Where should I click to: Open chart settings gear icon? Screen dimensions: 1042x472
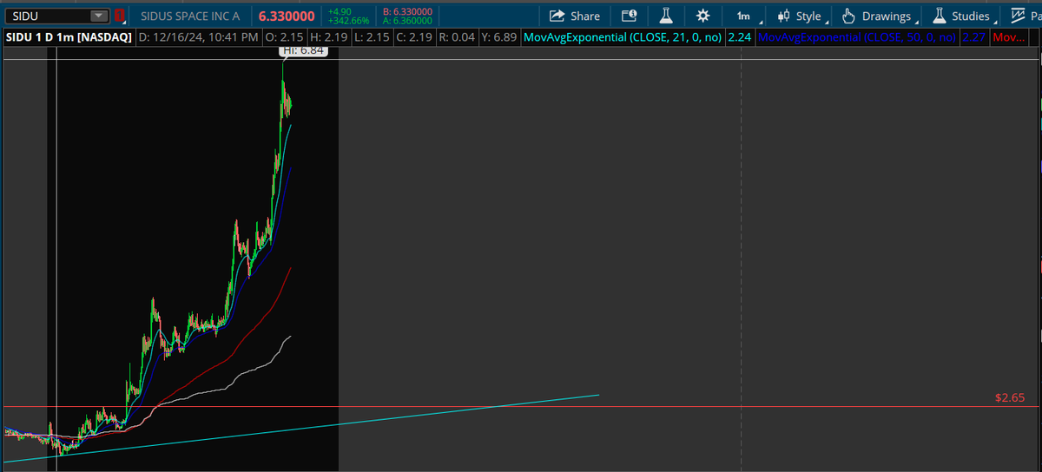703,16
